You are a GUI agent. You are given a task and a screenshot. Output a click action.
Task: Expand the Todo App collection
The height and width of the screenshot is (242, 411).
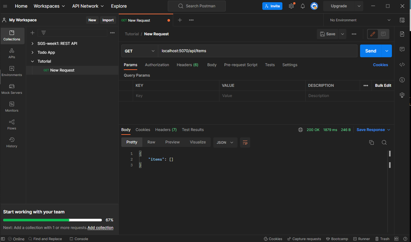tap(32, 52)
